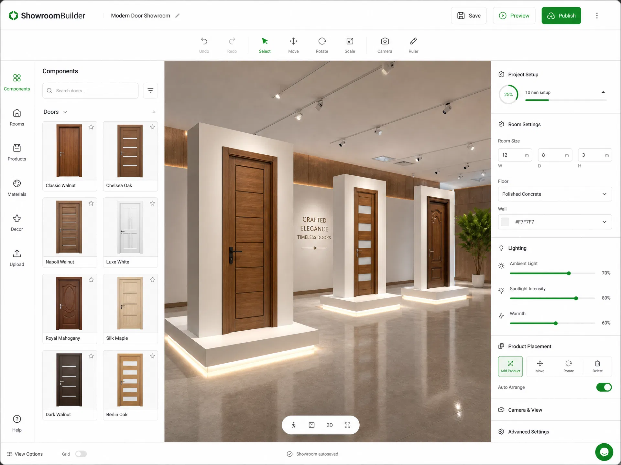
Task: Choose the Scale tool
Action: tap(350, 45)
